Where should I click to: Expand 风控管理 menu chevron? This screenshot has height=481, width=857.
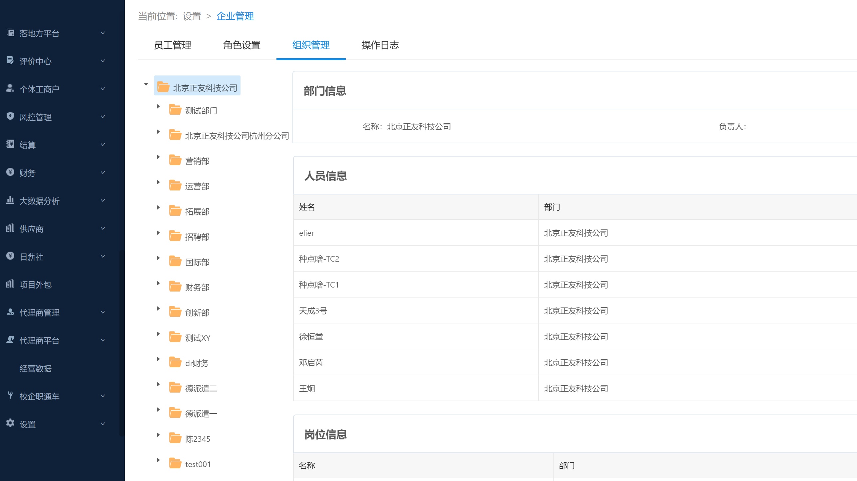[x=103, y=117]
